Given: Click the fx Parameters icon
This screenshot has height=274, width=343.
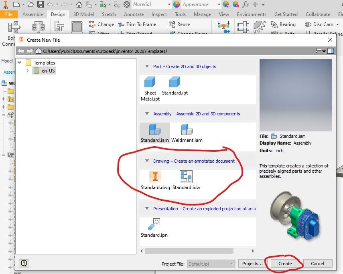Looking at the screenshot, I should [x=246, y=4].
